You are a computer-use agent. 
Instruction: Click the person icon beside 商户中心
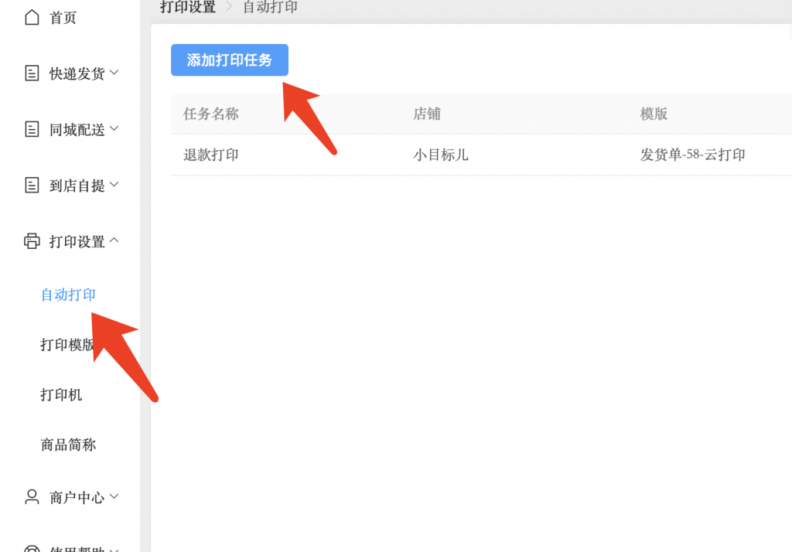[32, 496]
